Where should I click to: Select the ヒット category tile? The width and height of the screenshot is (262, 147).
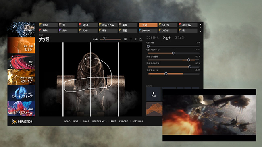click(21, 46)
